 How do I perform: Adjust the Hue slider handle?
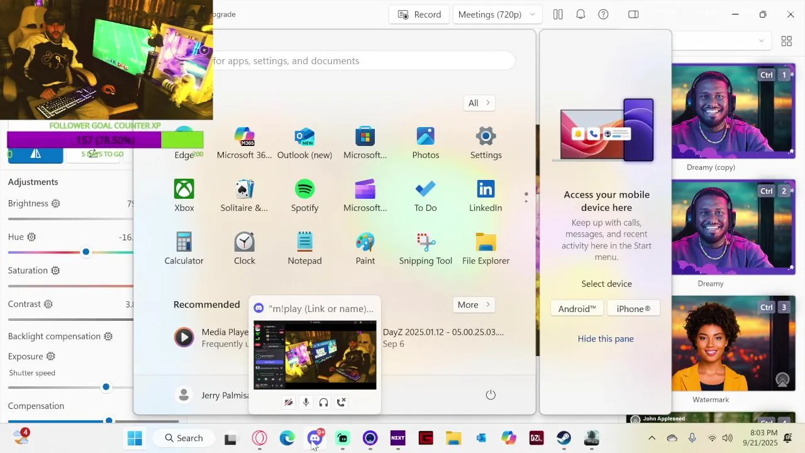coord(86,252)
